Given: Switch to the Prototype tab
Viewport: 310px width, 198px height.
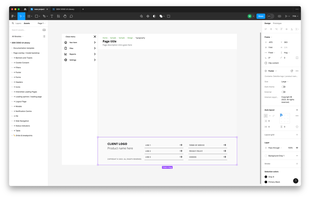Looking at the screenshot, I should click(277, 23).
